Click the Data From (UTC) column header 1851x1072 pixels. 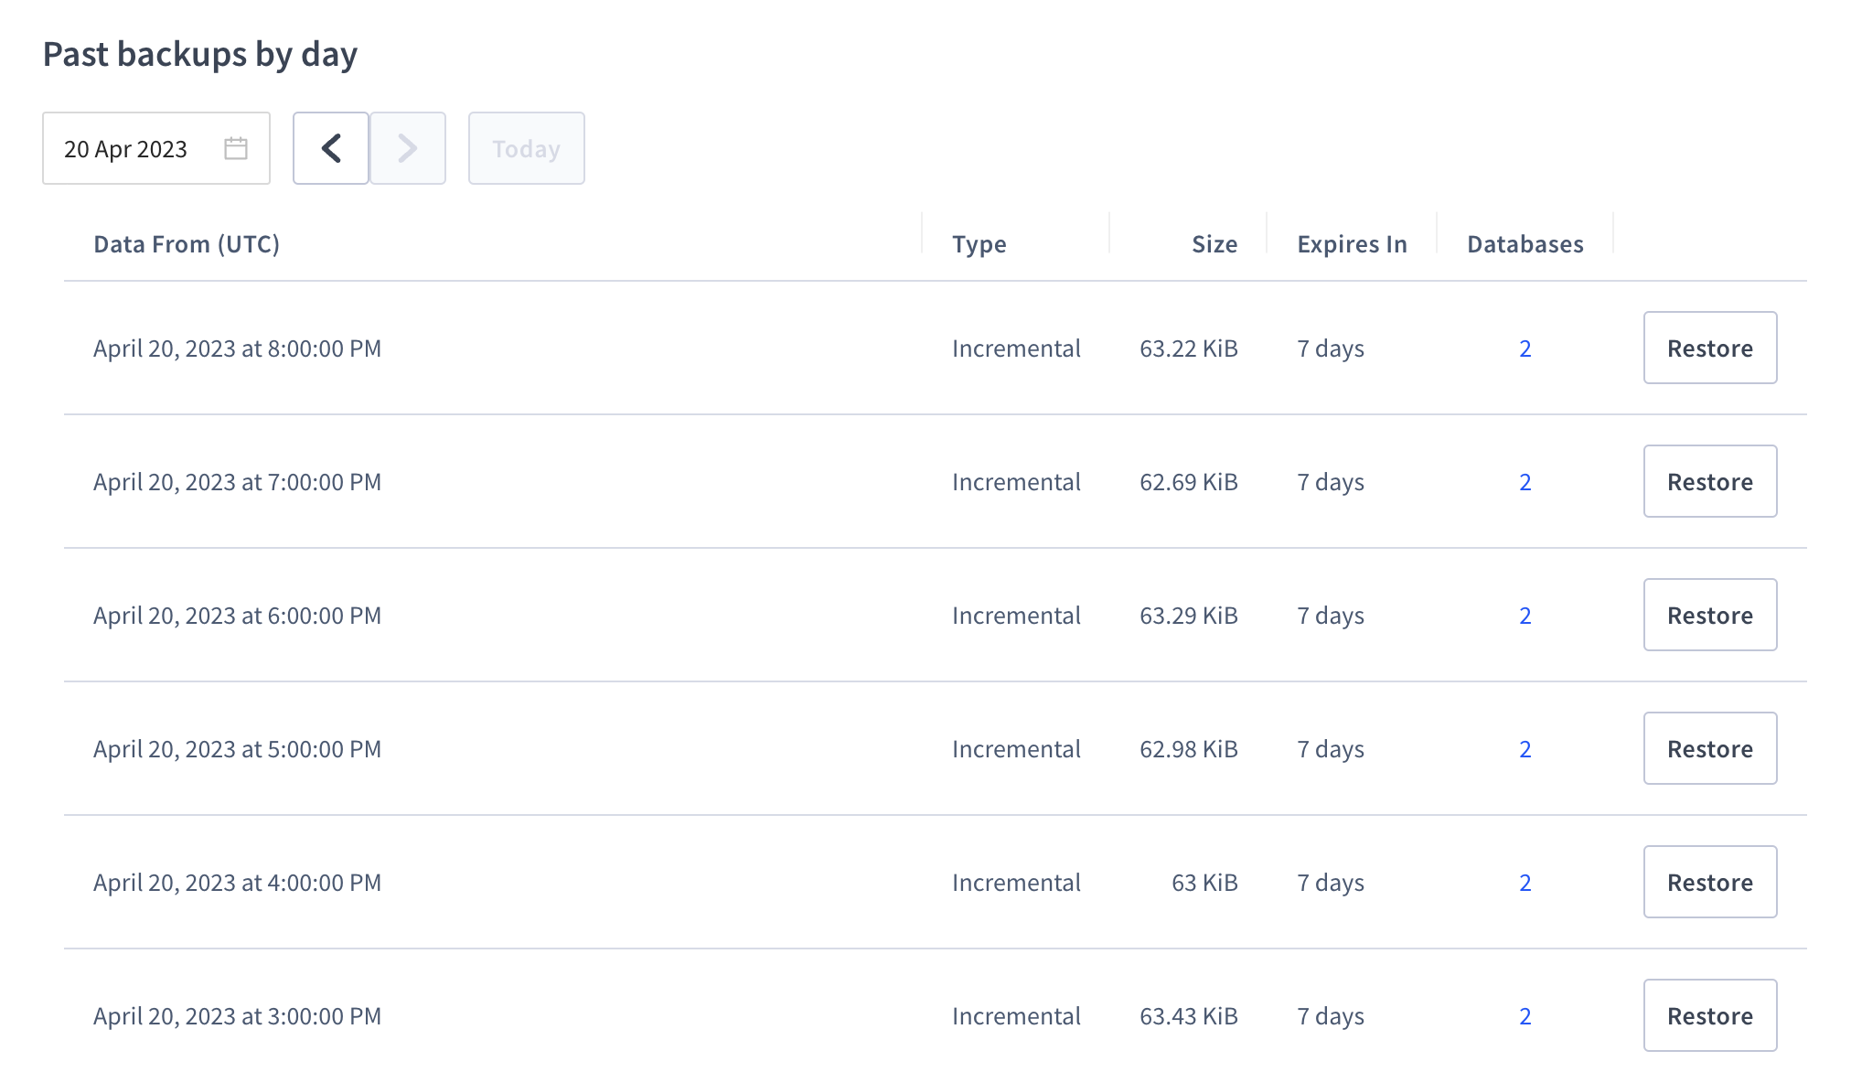coord(187,244)
